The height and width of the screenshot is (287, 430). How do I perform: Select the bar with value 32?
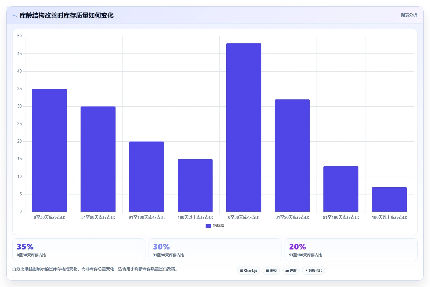(292, 156)
